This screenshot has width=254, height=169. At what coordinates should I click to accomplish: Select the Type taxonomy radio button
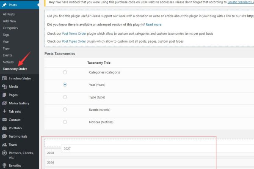click(x=65, y=97)
